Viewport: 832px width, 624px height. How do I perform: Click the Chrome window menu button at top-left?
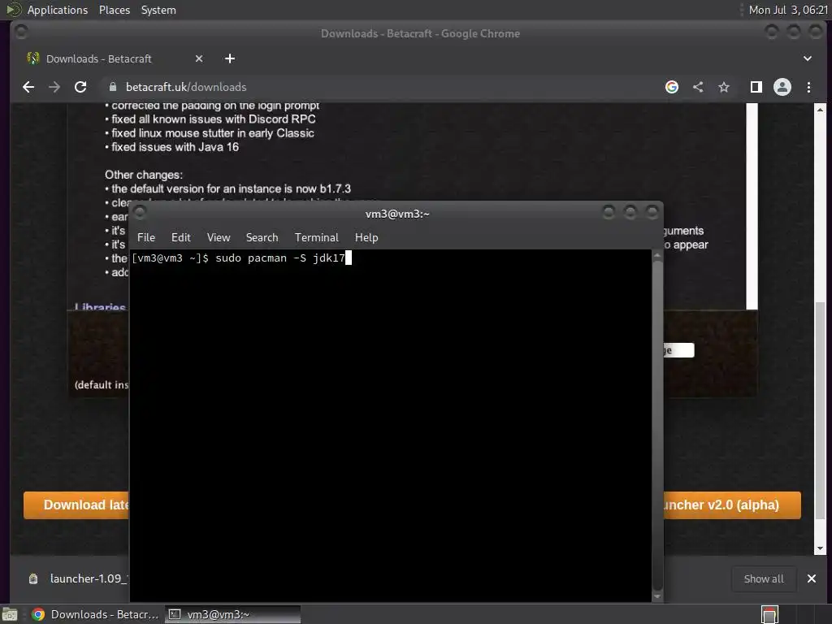point(21,32)
